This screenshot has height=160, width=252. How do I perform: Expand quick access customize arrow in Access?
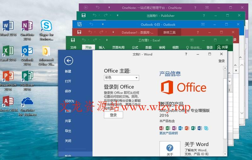pos(113,32)
